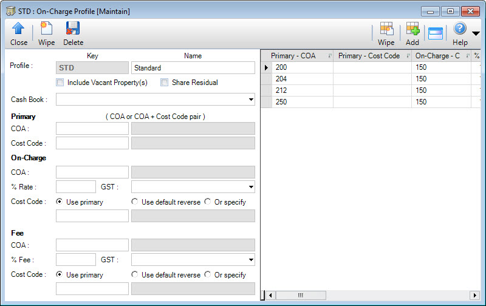Select On-Charge Use default reverse radio
The height and width of the screenshot is (306, 486).
(x=134, y=202)
